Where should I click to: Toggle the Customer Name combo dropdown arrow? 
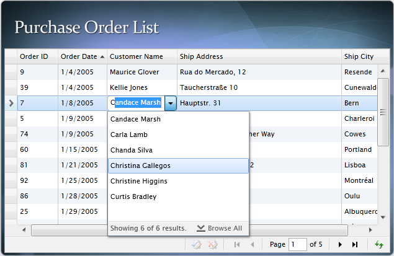(171, 103)
